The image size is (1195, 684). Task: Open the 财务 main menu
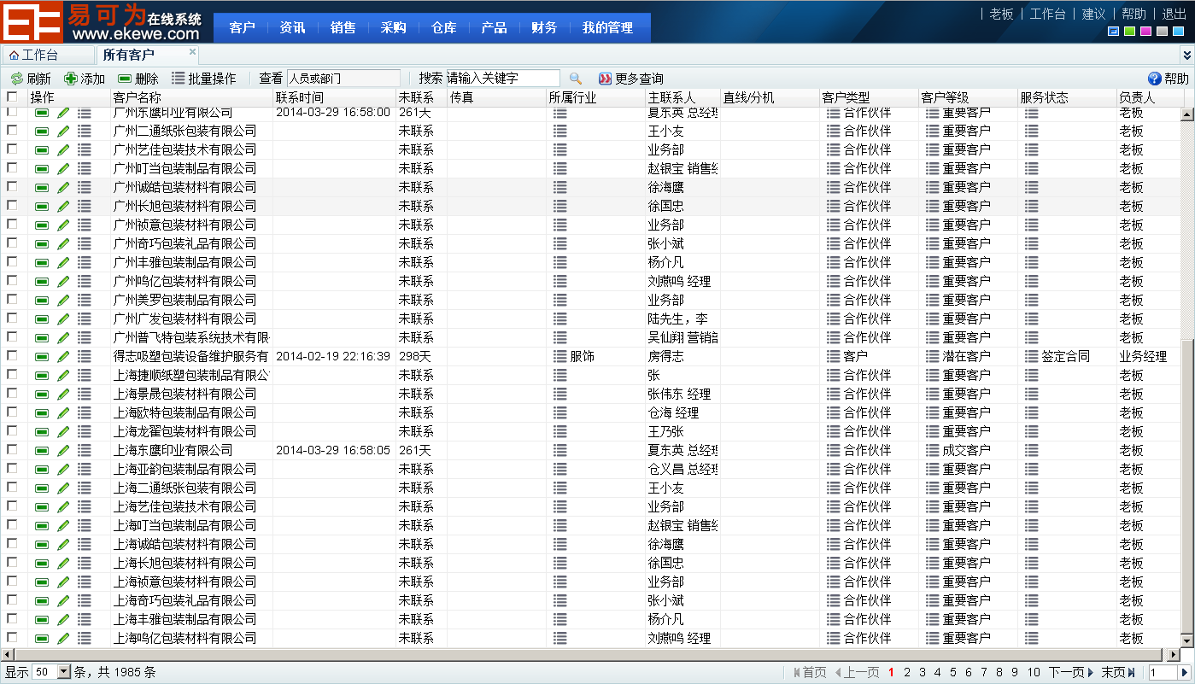pos(544,28)
